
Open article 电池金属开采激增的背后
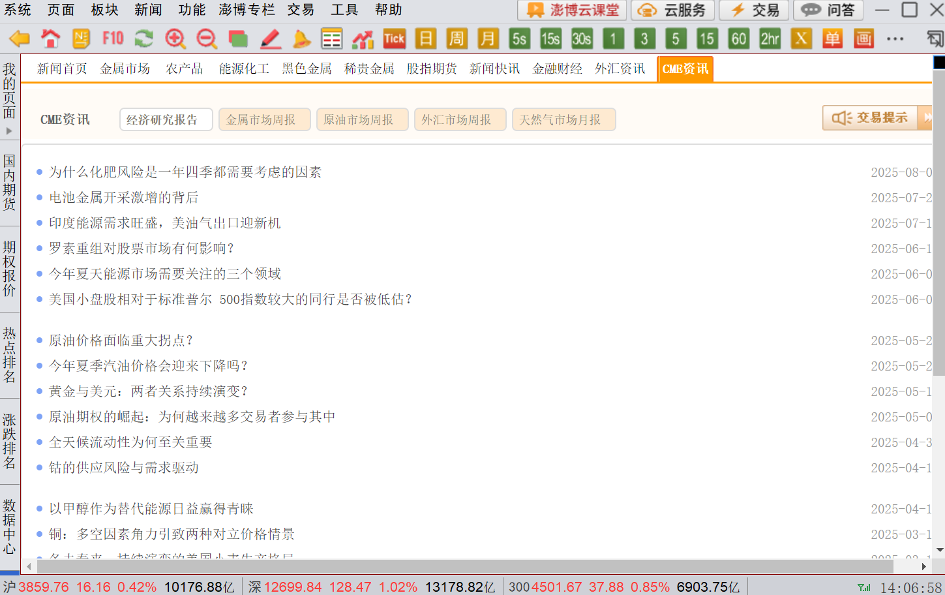click(x=124, y=198)
